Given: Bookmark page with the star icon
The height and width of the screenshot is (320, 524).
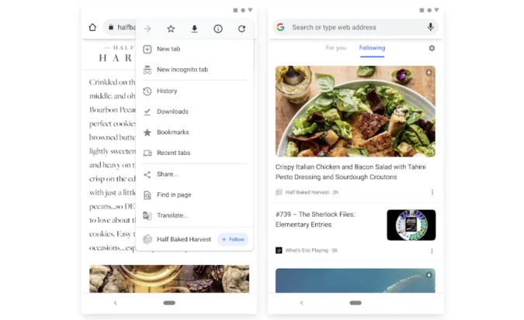Looking at the screenshot, I should point(171,29).
